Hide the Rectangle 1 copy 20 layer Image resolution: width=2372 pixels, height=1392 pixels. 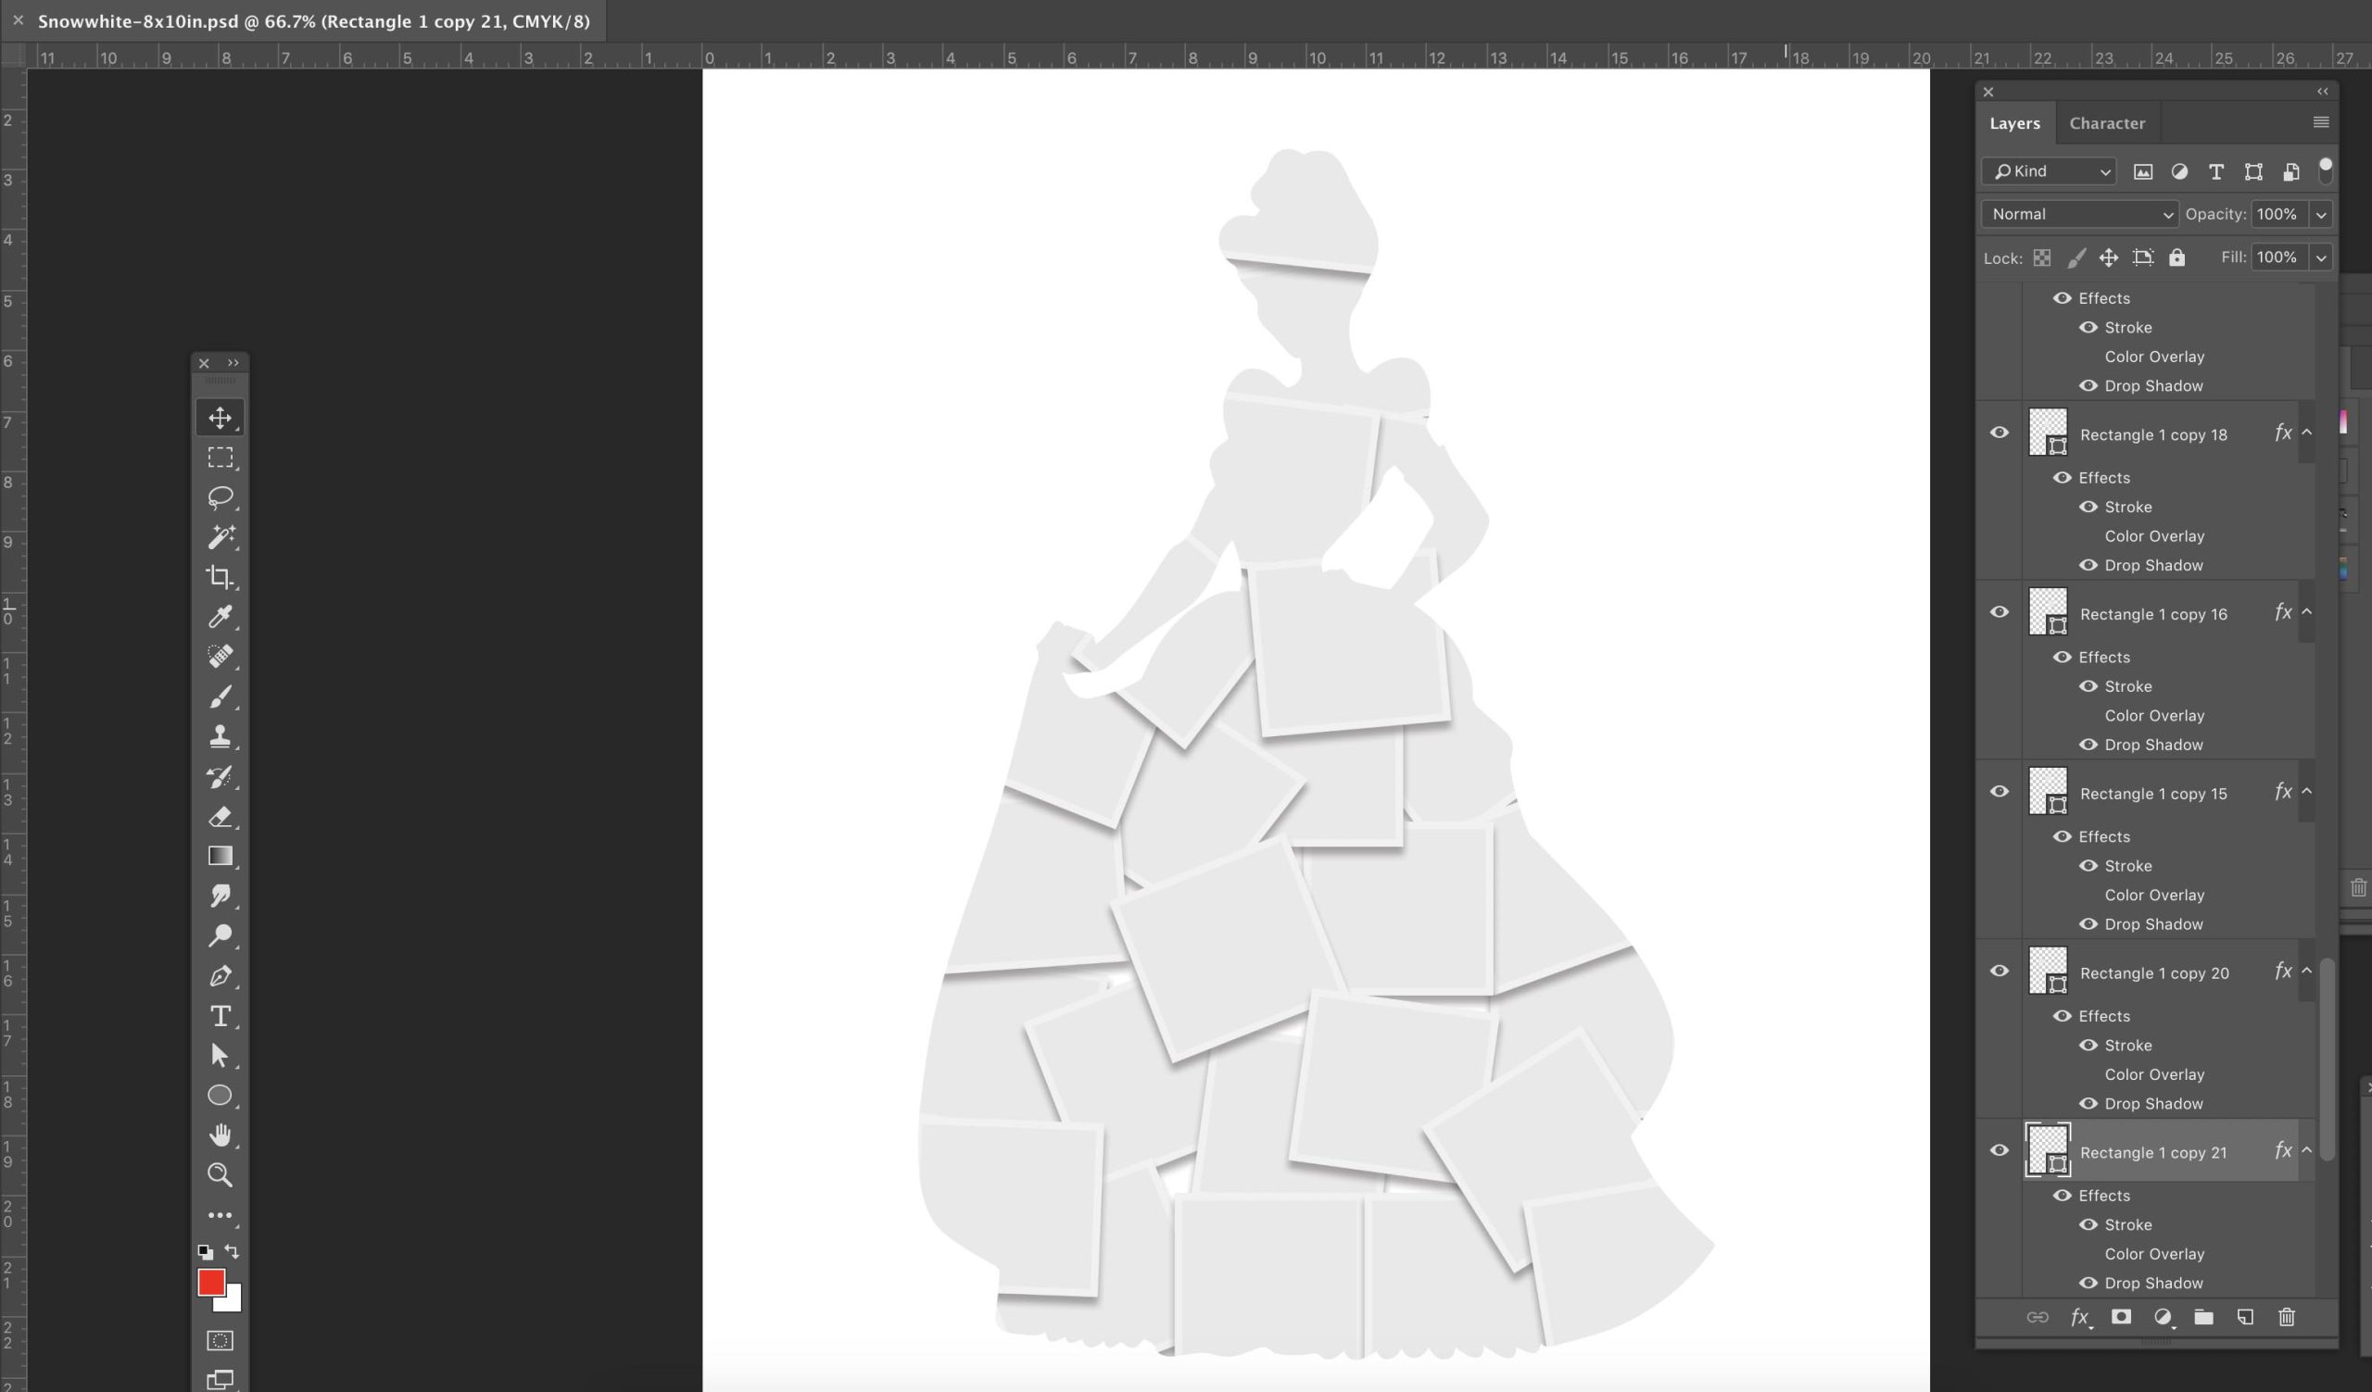tap(2000, 971)
